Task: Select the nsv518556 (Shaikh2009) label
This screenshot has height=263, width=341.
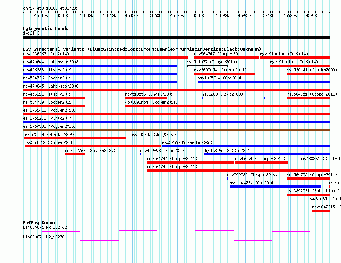Action: 150,94
